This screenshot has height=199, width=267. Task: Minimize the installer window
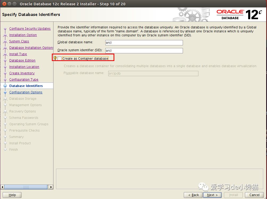click(10, 4)
